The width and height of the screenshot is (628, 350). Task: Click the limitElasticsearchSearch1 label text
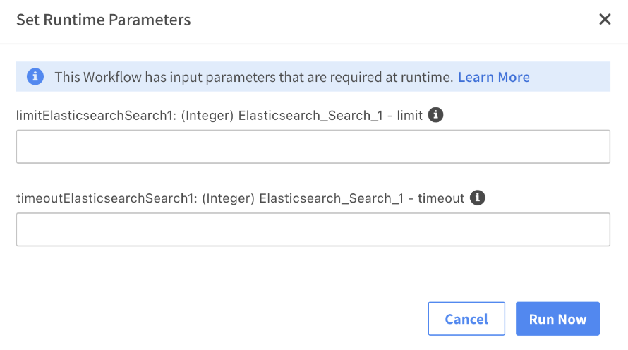click(x=74, y=115)
